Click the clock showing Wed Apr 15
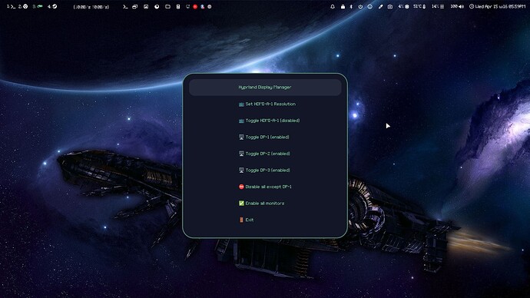530x298 pixels. tap(497, 6)
